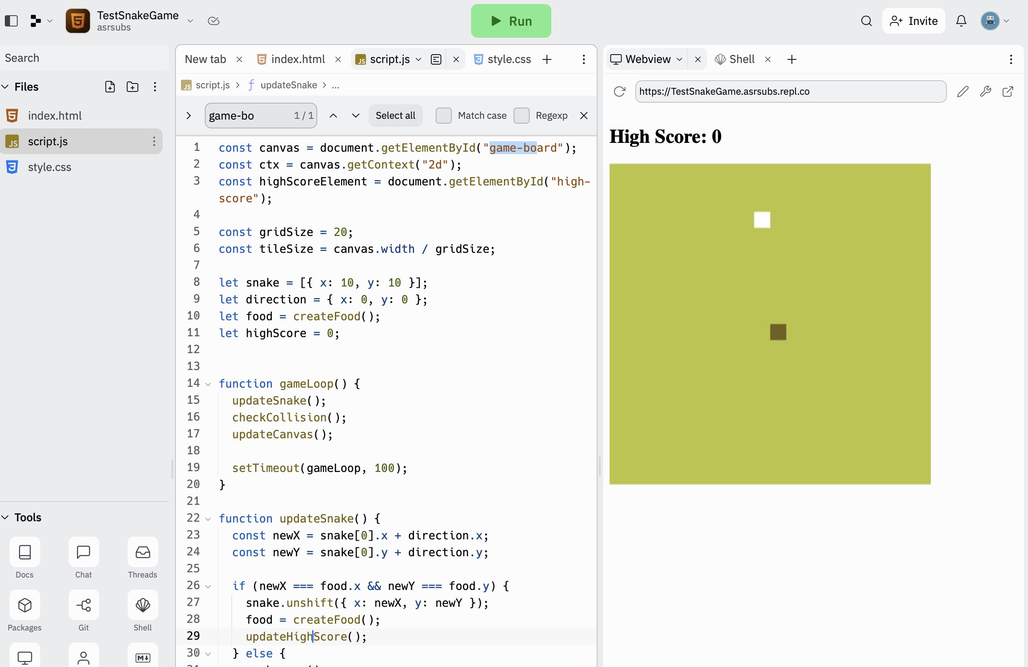1028x667 pixels.
Task: Open the Git tool
Action: [x=84, y=605]
